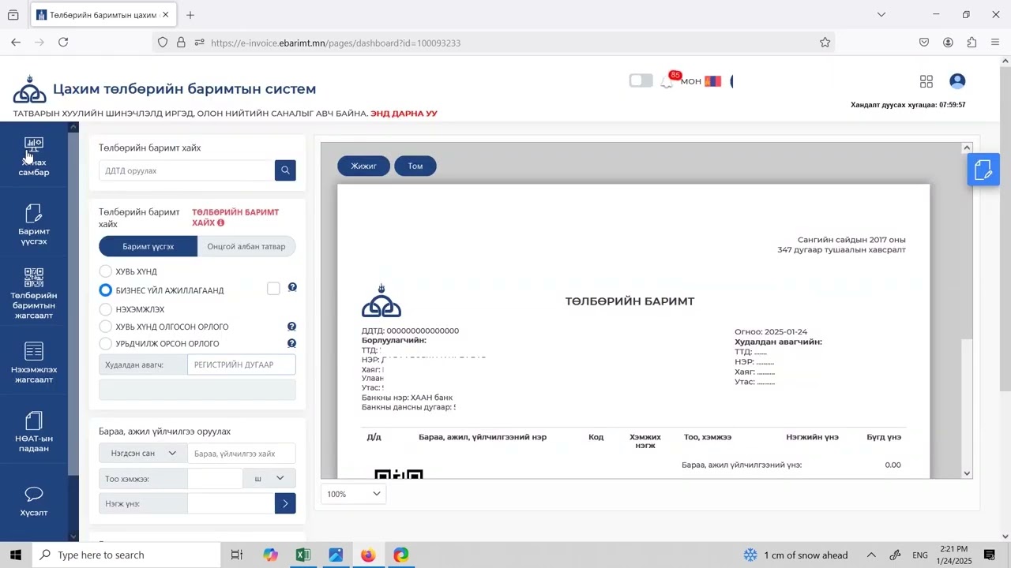Screen dimensions: 1011x568
Task: Open the weather snow widget on taskbar
Action: (x=795, y=555)
